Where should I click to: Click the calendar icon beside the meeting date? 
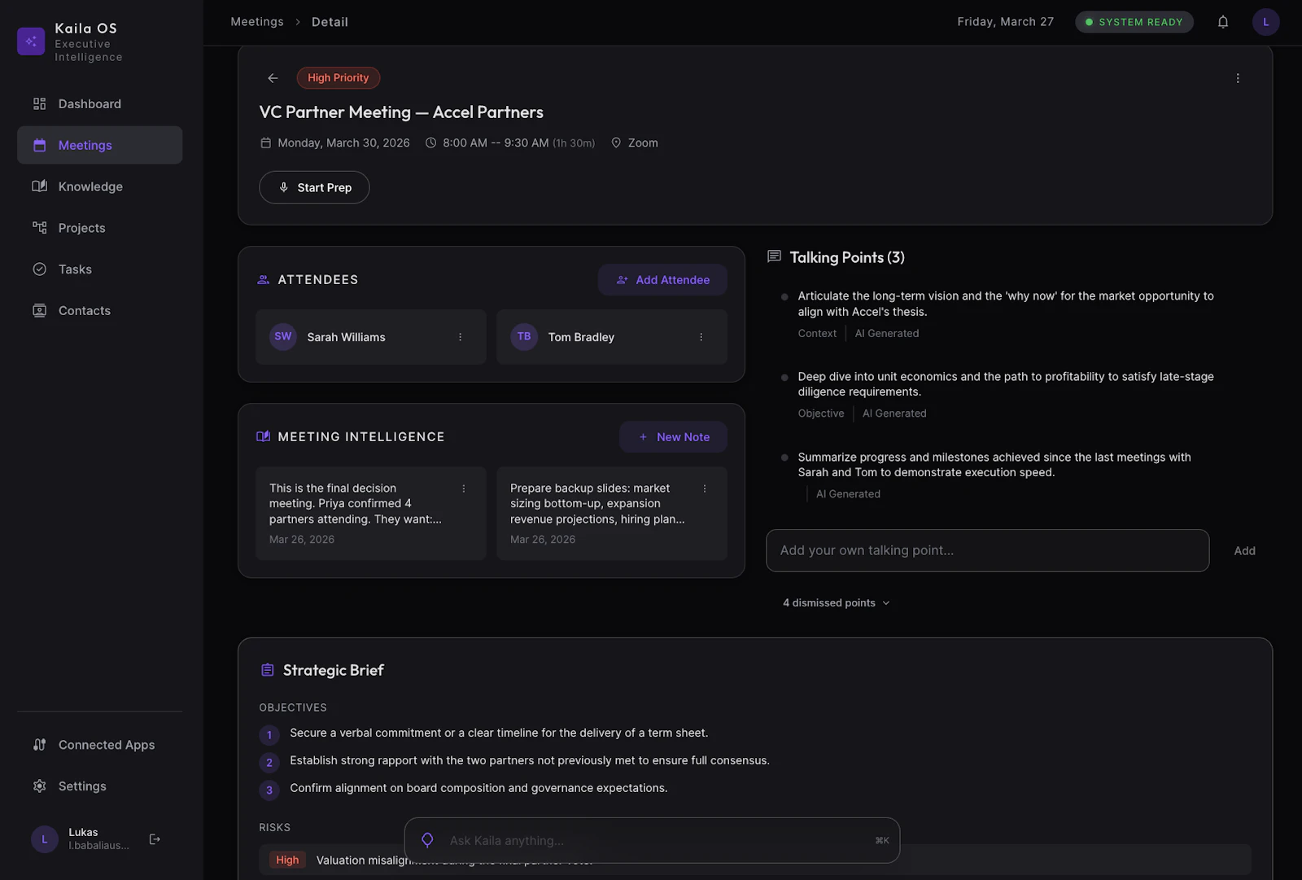(x=265, y=143)
